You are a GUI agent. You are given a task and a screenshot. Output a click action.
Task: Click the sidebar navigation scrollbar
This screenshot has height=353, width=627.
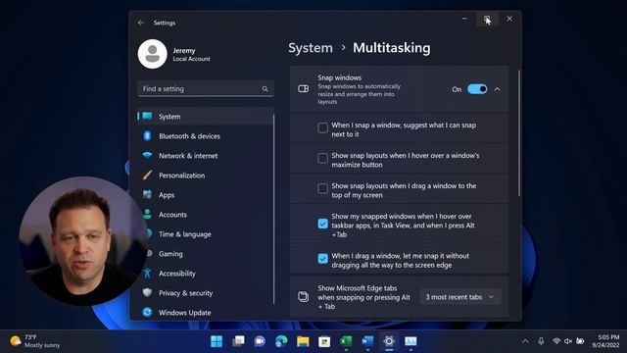(x=274, y=209)
